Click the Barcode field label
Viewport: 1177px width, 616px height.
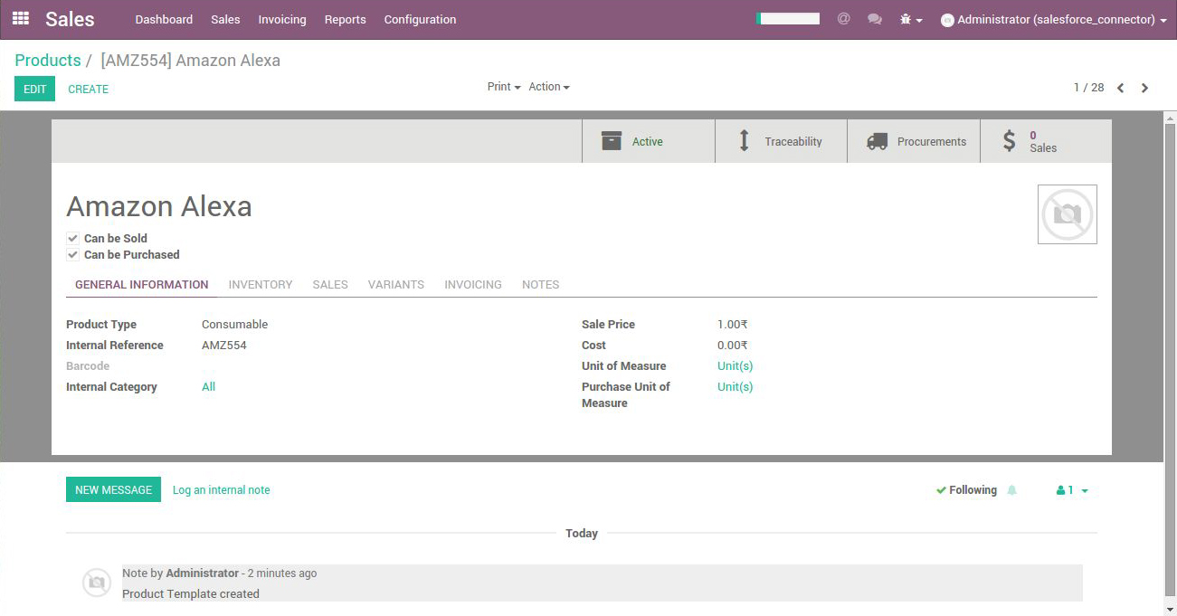coord(88,366)
